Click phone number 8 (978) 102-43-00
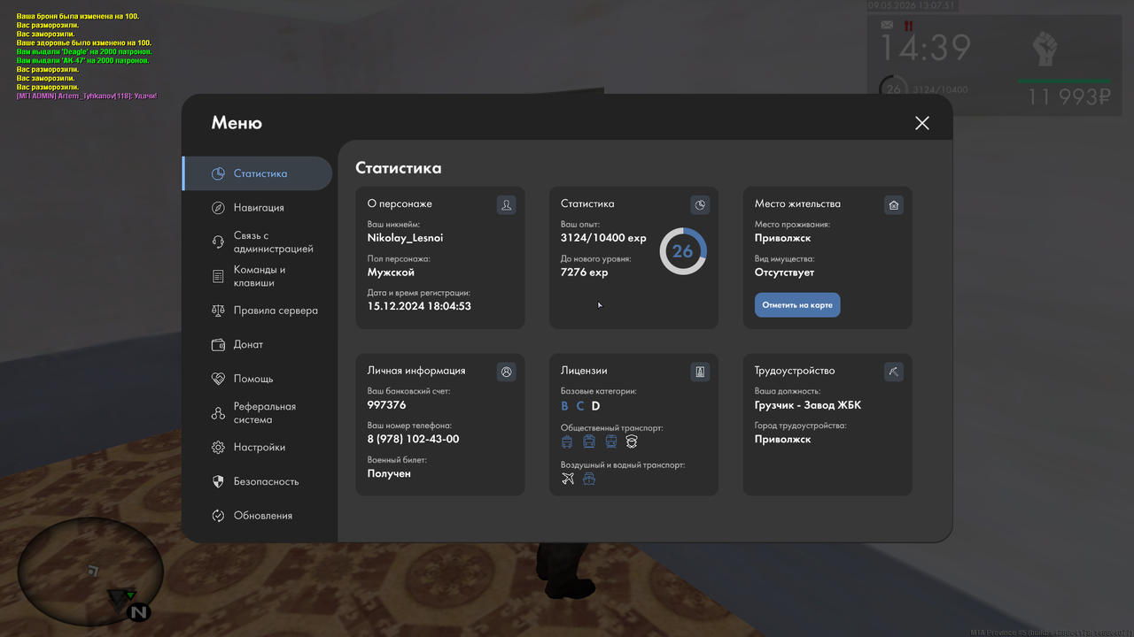 (x=413, y=439)
